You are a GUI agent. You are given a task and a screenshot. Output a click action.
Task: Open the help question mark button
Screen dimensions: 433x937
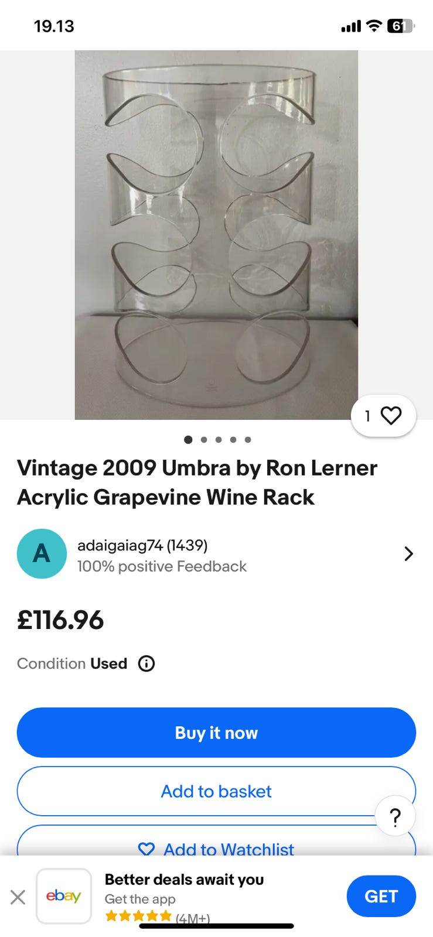(x=396, y=816)
